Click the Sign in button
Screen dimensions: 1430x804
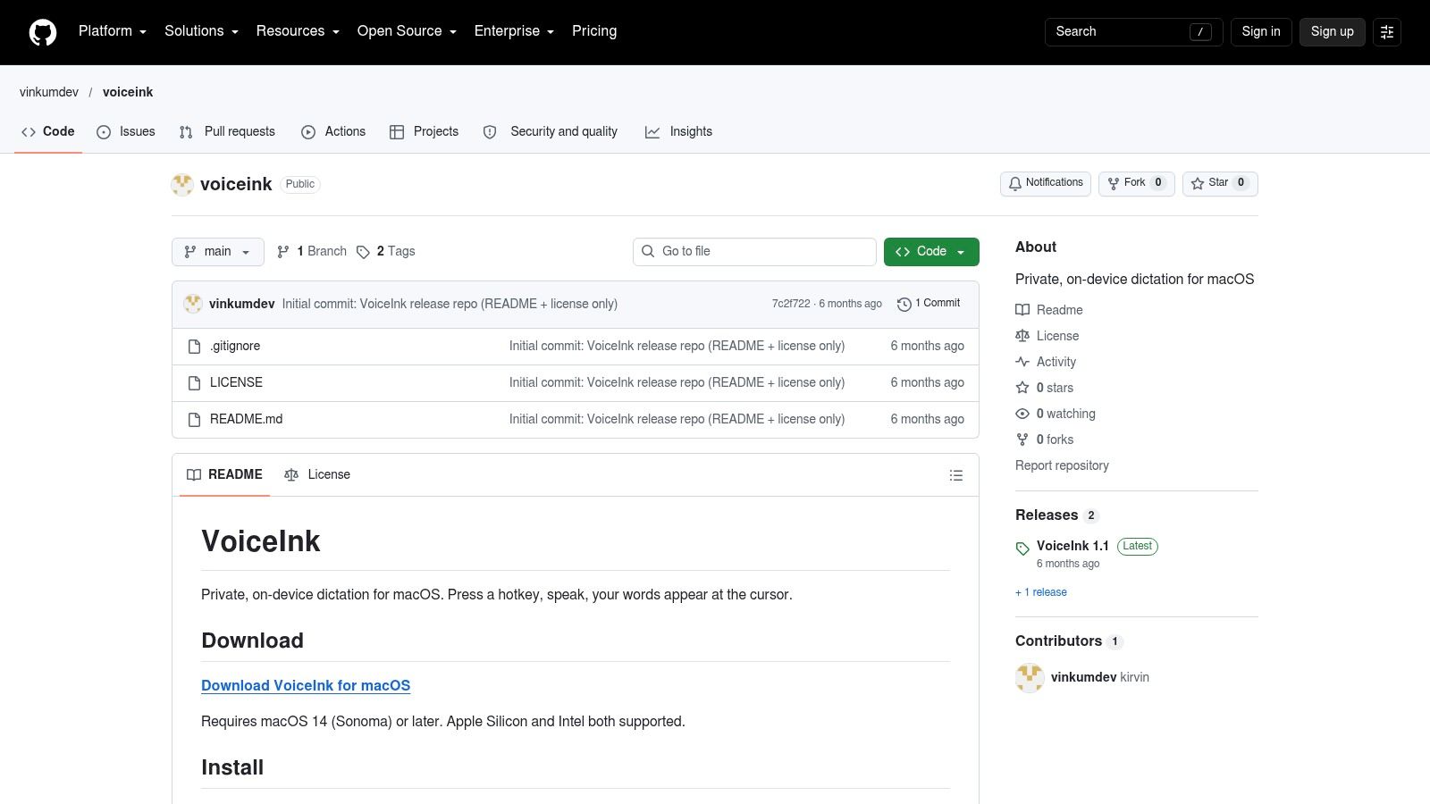pyautogui.click(x=1261, y=32)
